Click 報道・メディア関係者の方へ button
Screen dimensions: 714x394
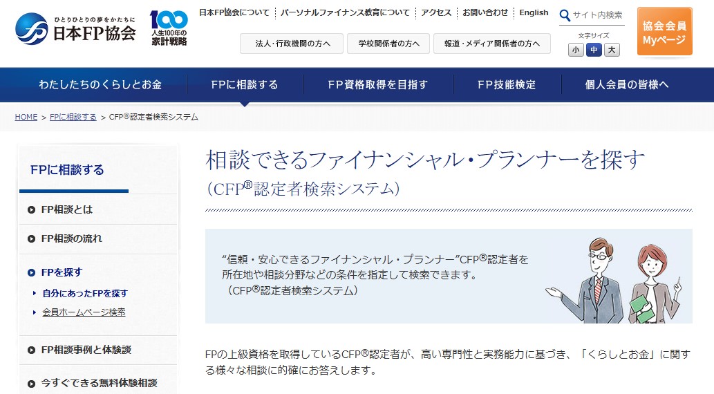pos(492,44)
